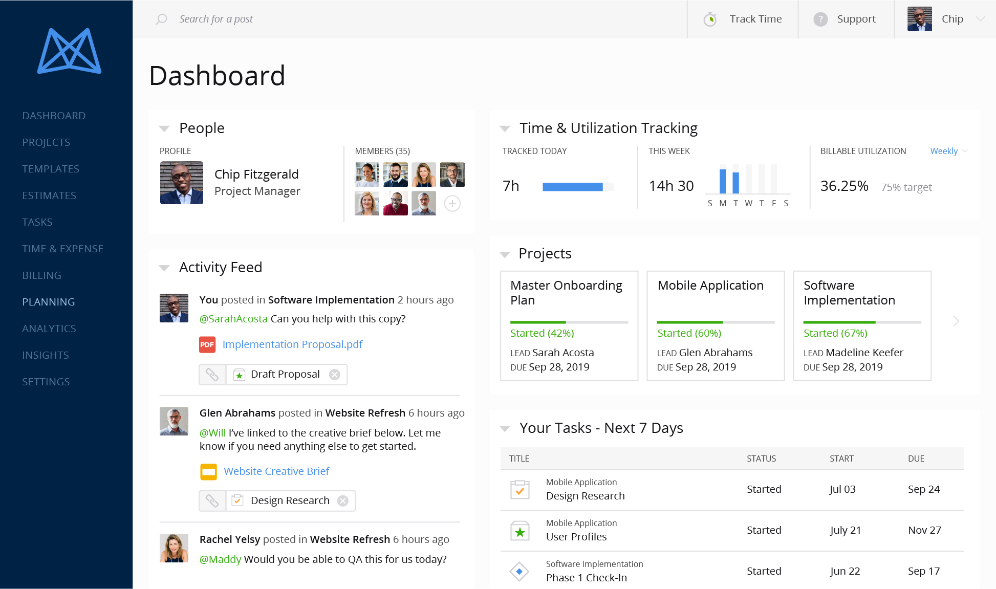Open Implementation Proposal.pdf link

click(x=292, y=344)
